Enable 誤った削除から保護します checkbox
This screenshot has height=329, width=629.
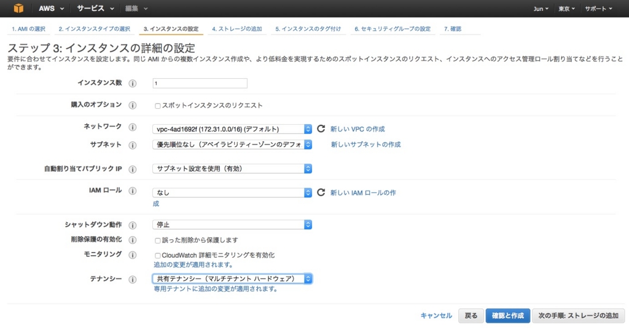[x=158, y=240]
